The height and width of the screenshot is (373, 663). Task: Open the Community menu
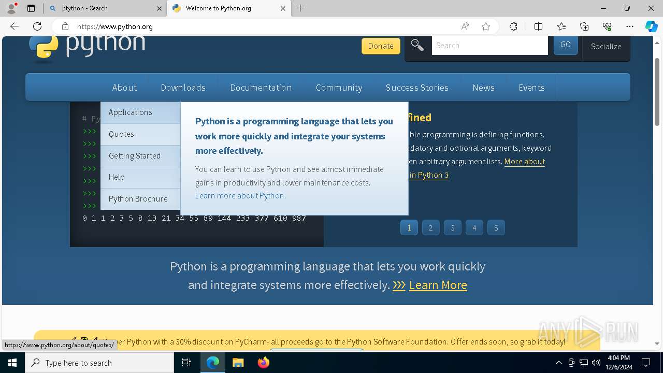point(339,88)
